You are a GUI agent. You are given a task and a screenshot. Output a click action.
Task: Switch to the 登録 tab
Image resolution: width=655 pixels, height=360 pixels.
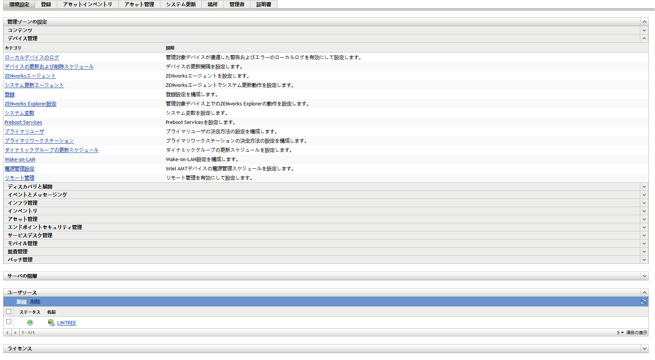click(x=46, y=4)
